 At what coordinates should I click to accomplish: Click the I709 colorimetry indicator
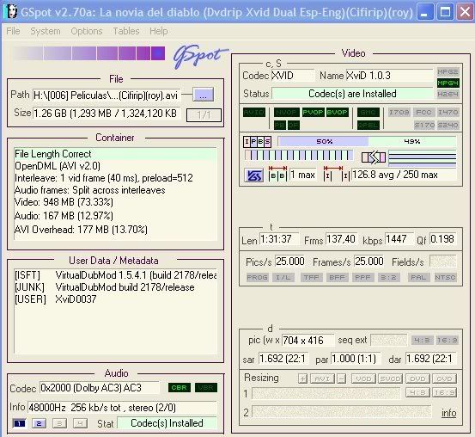(x=399, y=113)
